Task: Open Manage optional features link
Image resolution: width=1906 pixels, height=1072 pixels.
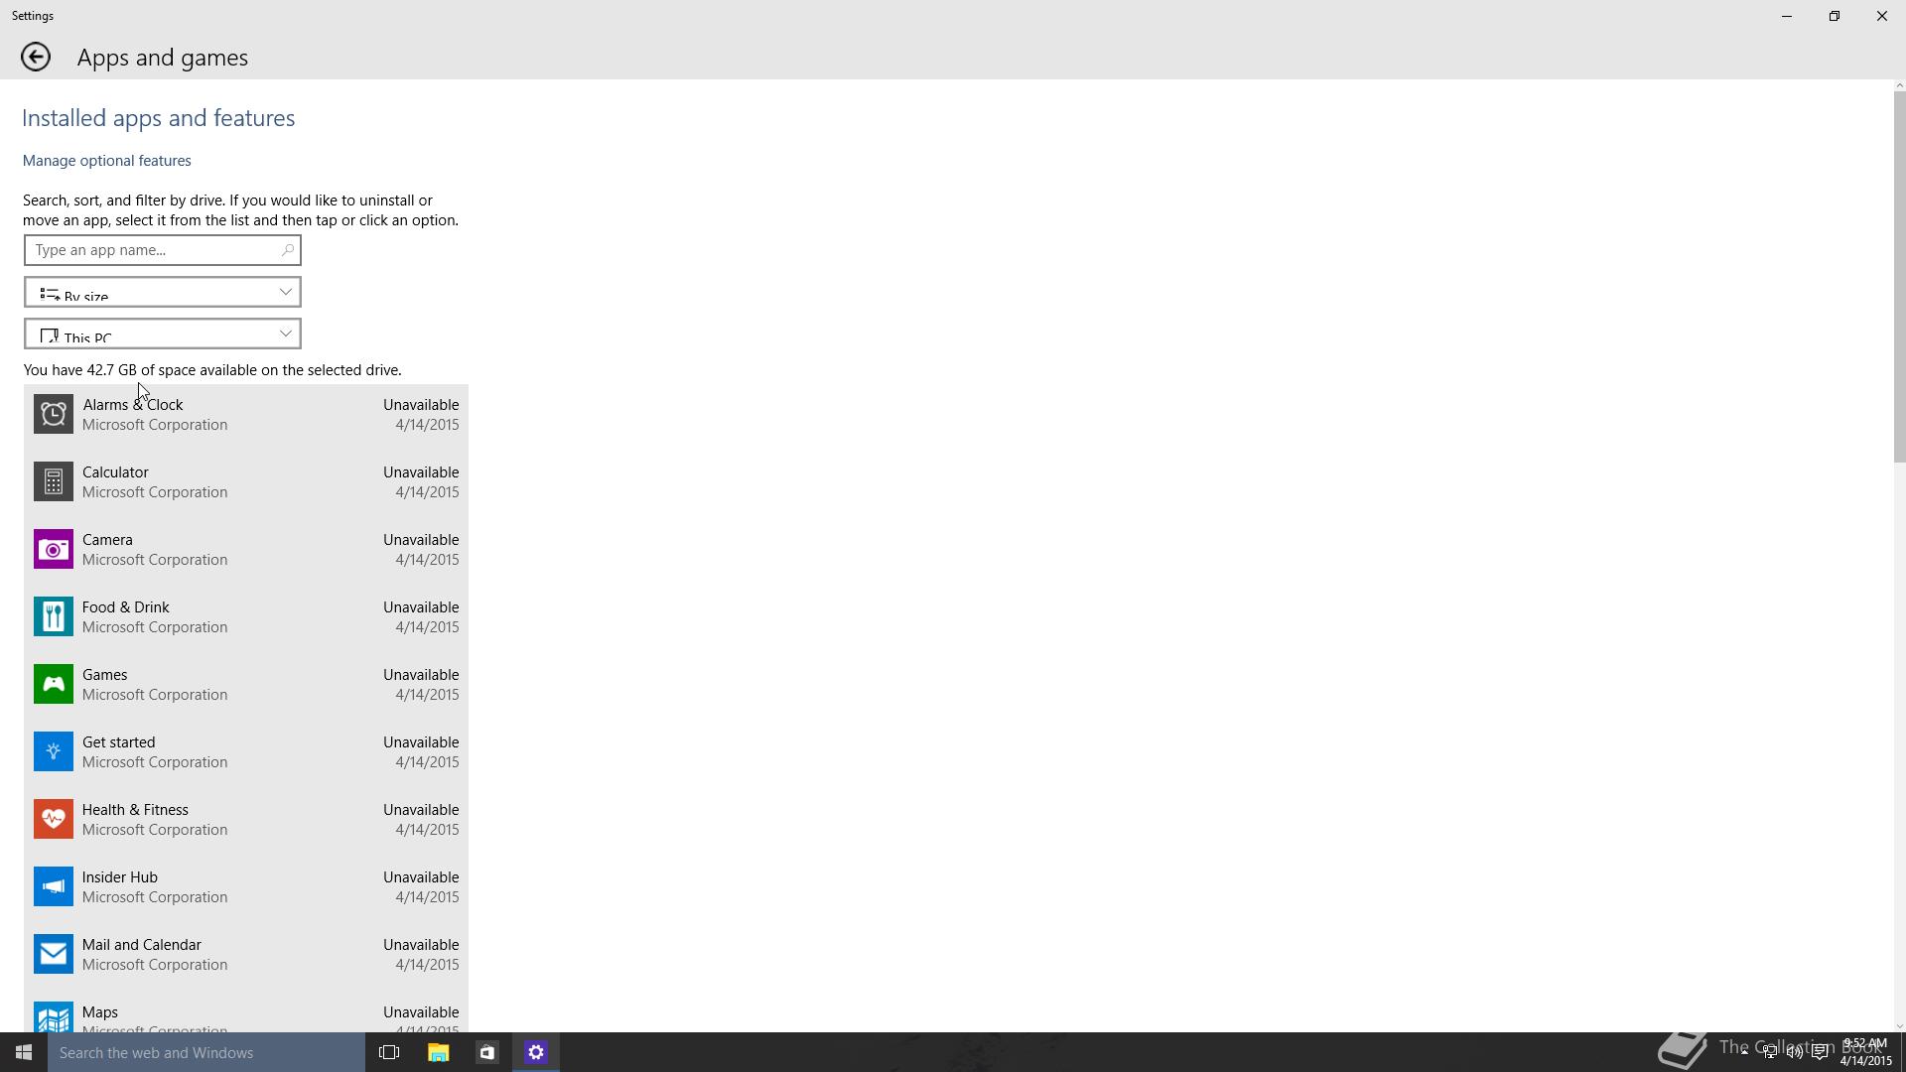Action: pos(107,161)
